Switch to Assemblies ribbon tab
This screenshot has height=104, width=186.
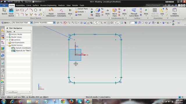tap(20, 5)
